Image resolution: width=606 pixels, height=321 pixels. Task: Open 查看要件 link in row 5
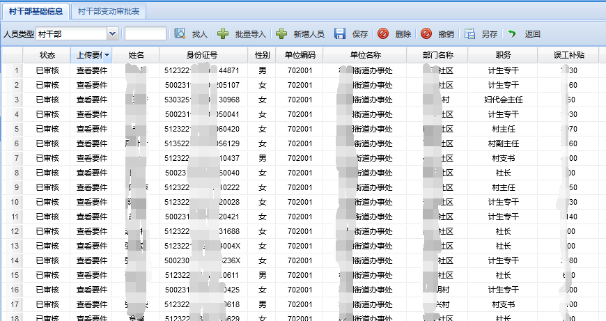pos(91,129)
